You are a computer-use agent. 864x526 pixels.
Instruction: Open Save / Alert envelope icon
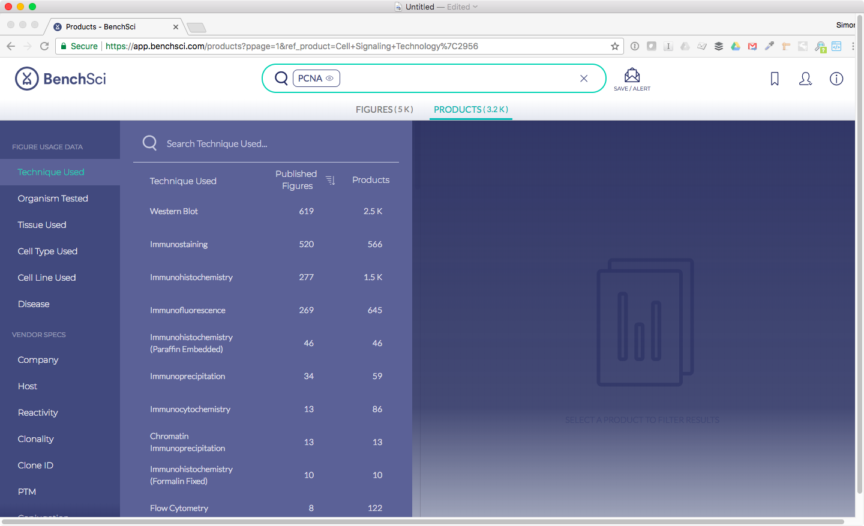point(632,76)
